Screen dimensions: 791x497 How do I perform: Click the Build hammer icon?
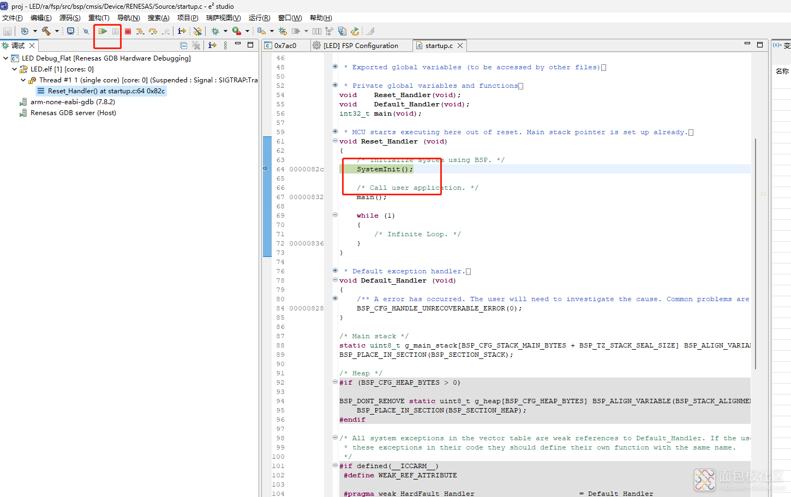[46, 31]
